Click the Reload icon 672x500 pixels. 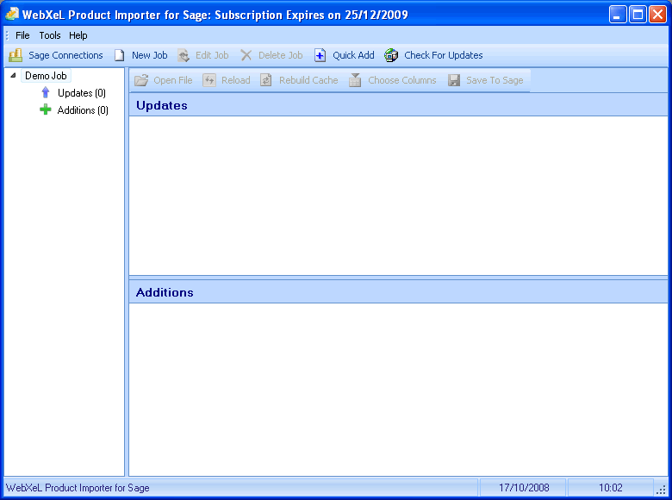(209, 80)
